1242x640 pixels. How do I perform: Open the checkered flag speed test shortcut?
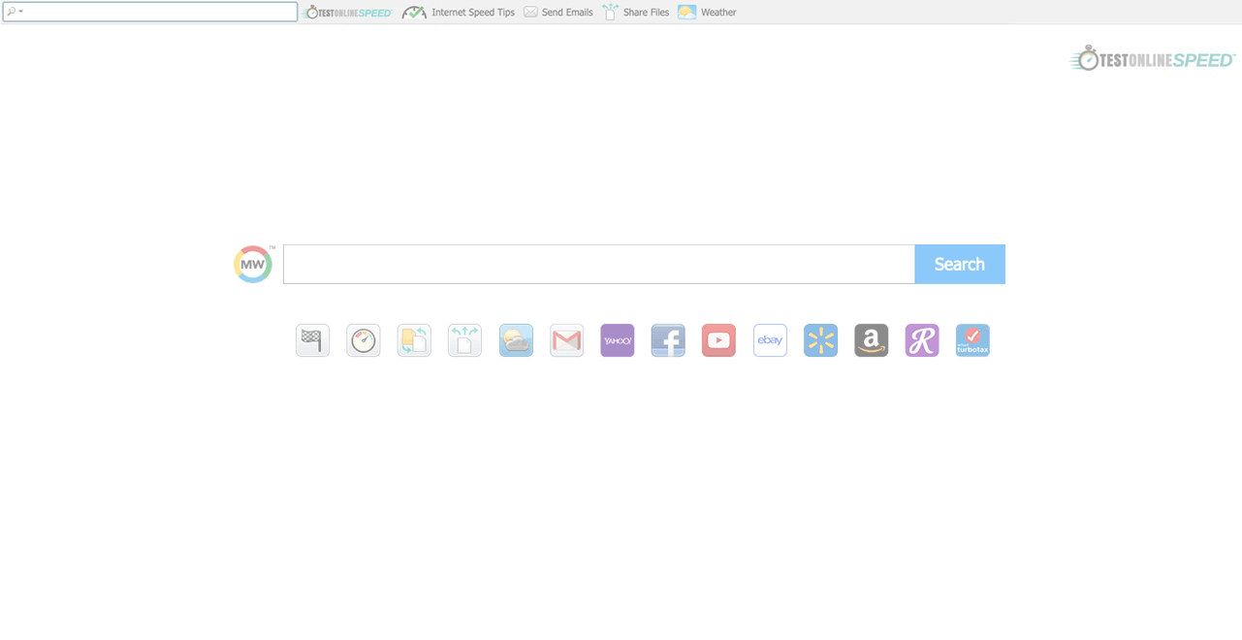[x=313, y=340]
